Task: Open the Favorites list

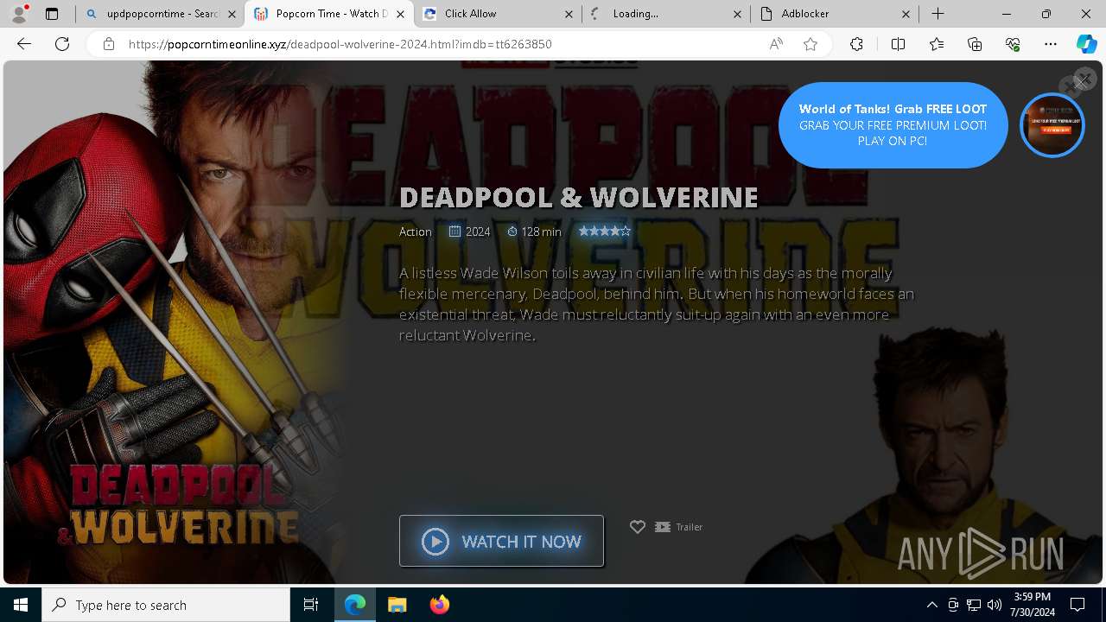Action: (x=937, y=44)
